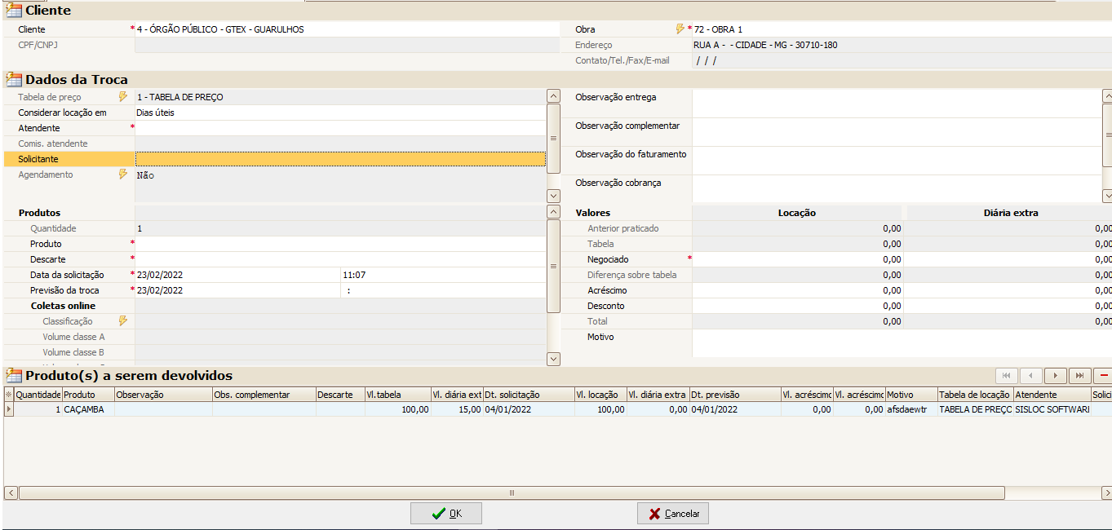Select the CAÇAMBA cell in the grid
This screenshot has height=530, width=1112.
pos(88,409)
